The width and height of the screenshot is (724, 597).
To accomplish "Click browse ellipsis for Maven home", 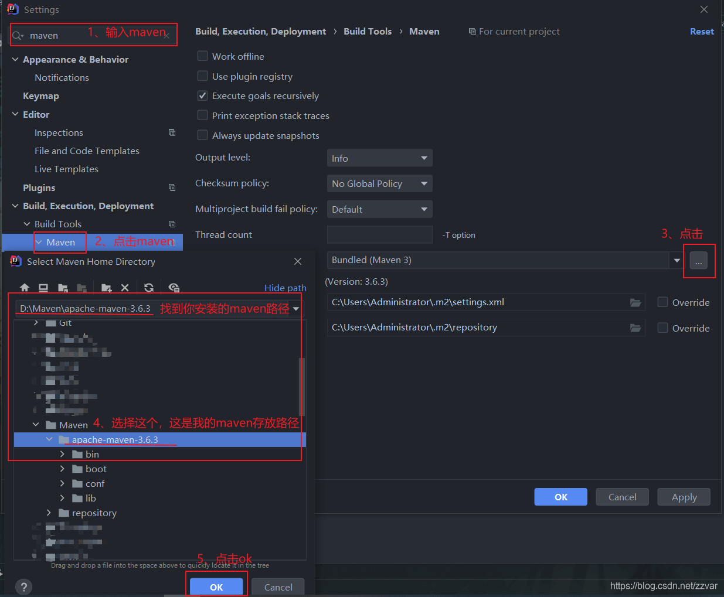I will pos(698,260).
